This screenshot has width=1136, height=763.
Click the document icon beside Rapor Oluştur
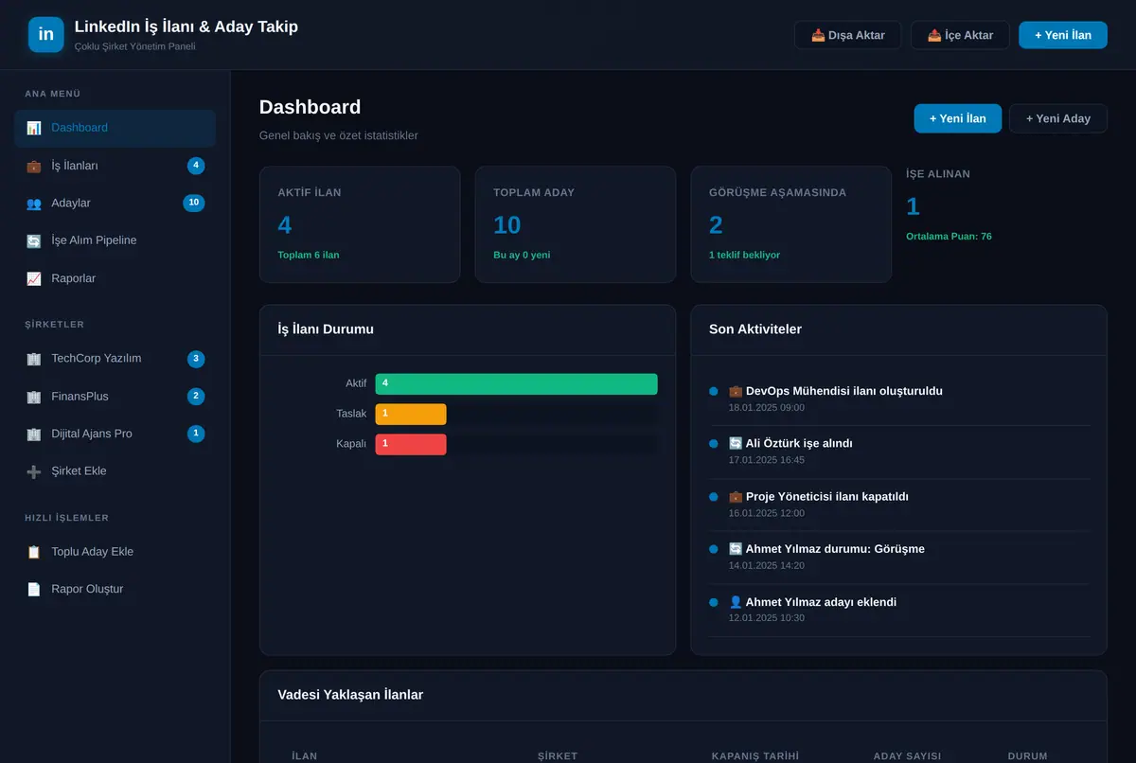(34, 589)
